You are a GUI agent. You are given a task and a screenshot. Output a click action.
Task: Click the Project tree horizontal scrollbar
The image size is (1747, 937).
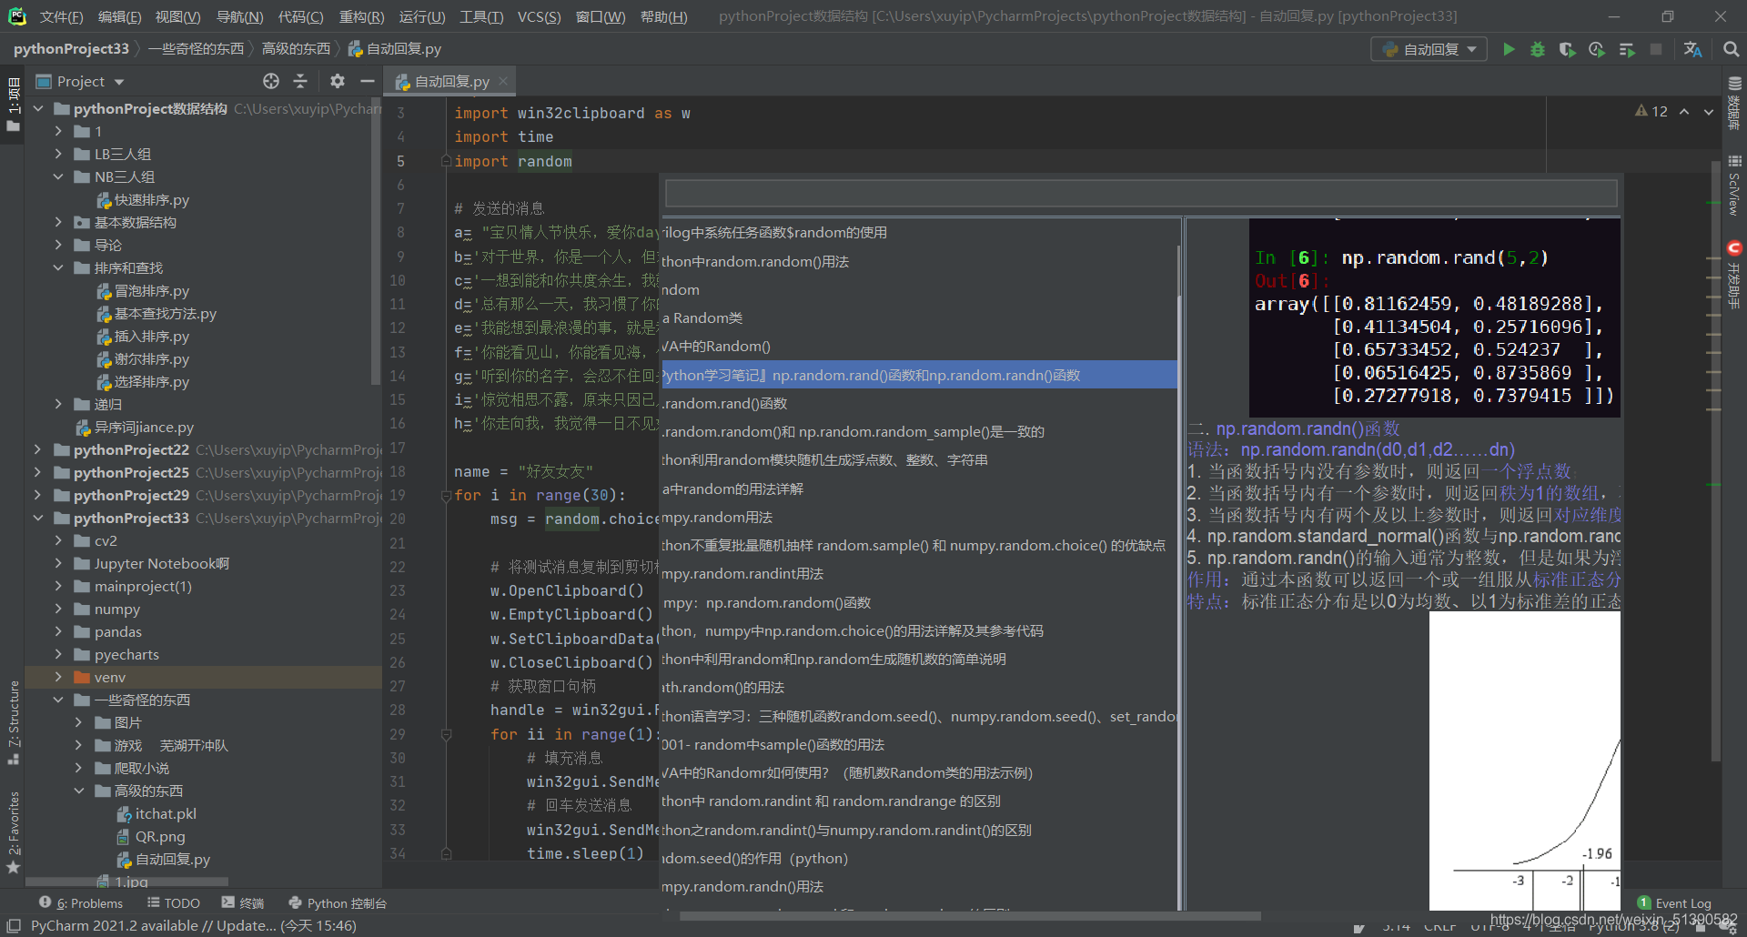127,882
